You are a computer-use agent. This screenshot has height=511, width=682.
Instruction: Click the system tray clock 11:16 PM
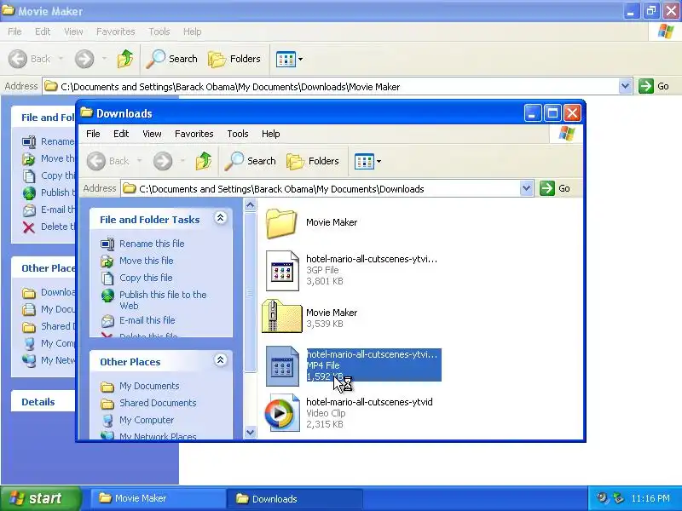[x=650, y=498]
